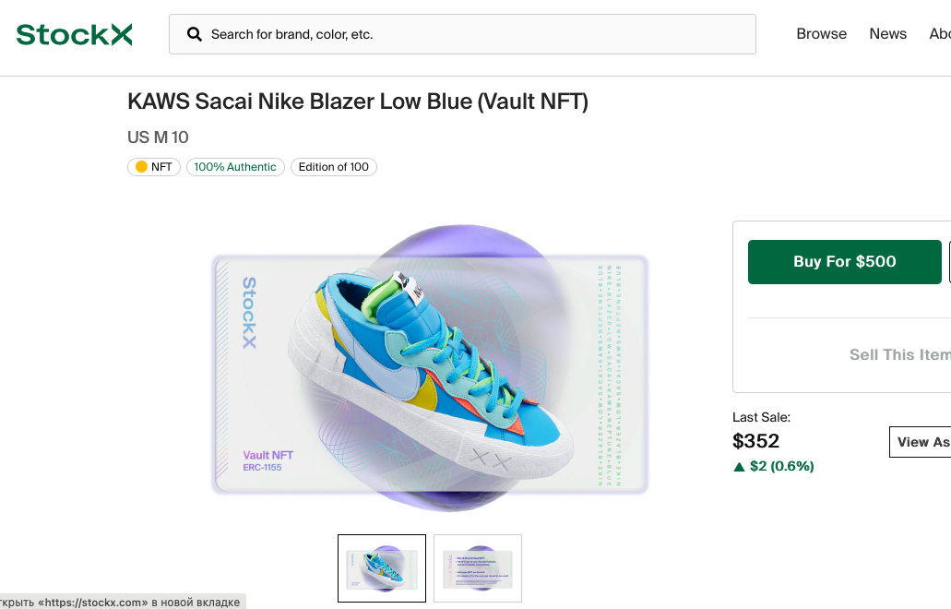Click the Edition of 100 badge
The height and width of the screenshot is (609, 951).
[x=334, y=167]
